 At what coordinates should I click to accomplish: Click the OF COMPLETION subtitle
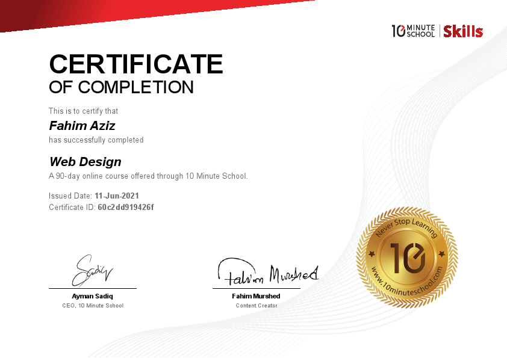point(120,87)
